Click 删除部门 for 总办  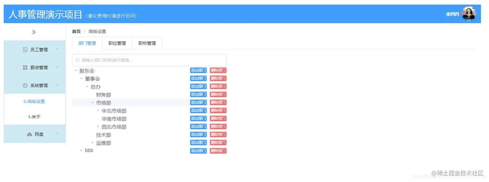pos(218,86)
